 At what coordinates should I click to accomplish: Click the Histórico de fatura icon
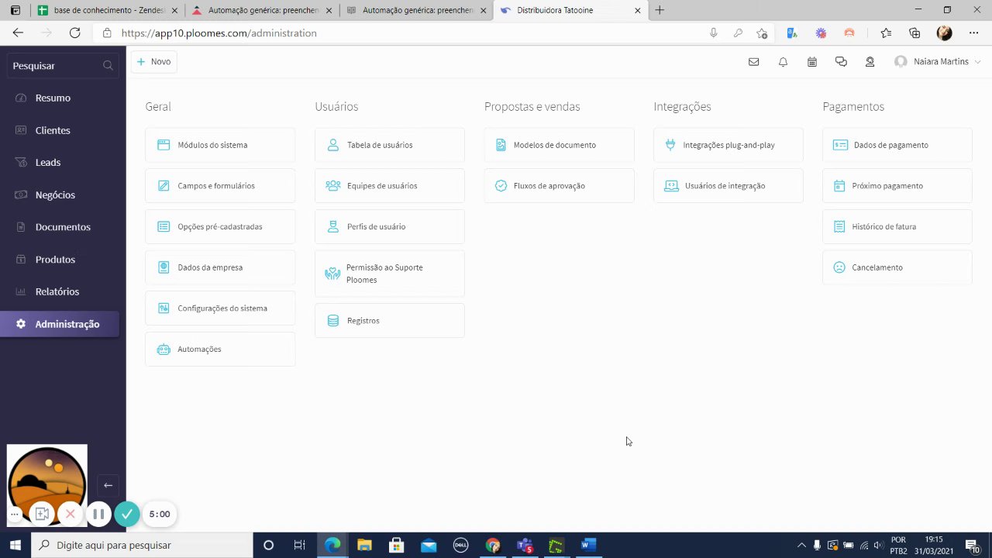[x=839, y=227]
